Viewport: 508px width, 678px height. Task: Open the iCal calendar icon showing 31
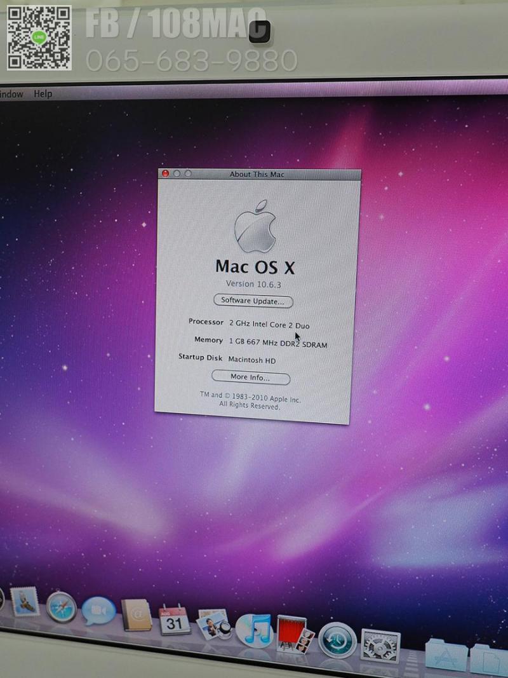(175, 620)
